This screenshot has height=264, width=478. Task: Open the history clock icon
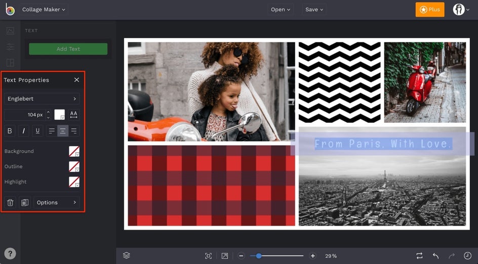pos(467,256)
